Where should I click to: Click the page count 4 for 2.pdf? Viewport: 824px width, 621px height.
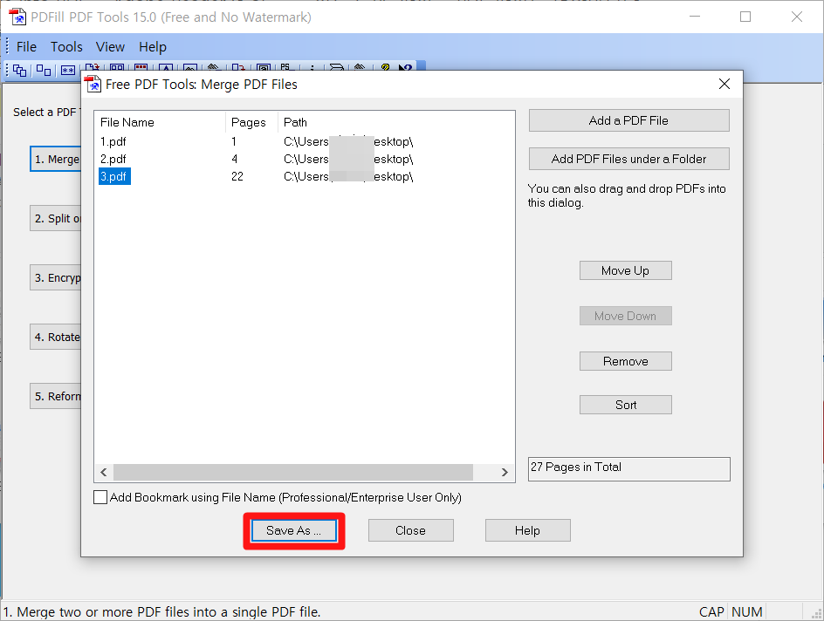pyautogui.click(x=235, y=159)
